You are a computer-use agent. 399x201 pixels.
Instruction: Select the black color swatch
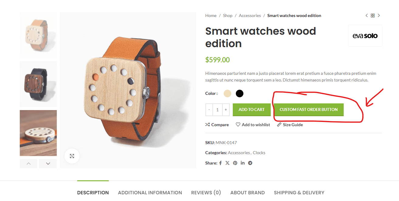click(239, 93)
